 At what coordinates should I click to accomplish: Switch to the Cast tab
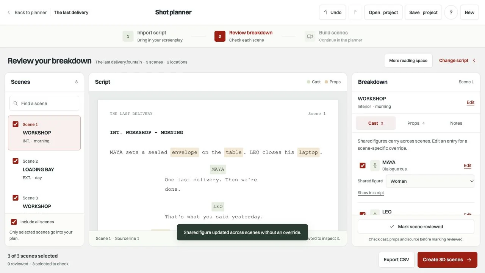pos(375,123)
